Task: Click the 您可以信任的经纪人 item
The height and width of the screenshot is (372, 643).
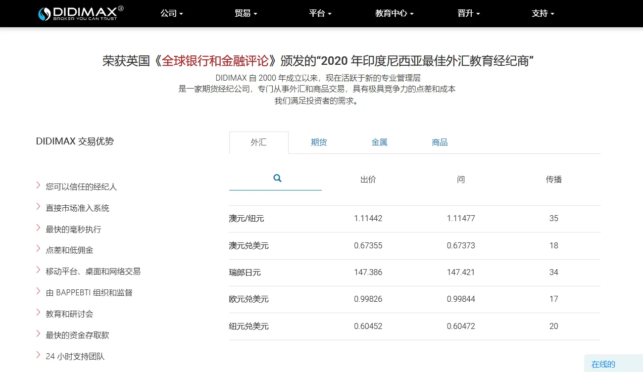Action: point(81,186)
